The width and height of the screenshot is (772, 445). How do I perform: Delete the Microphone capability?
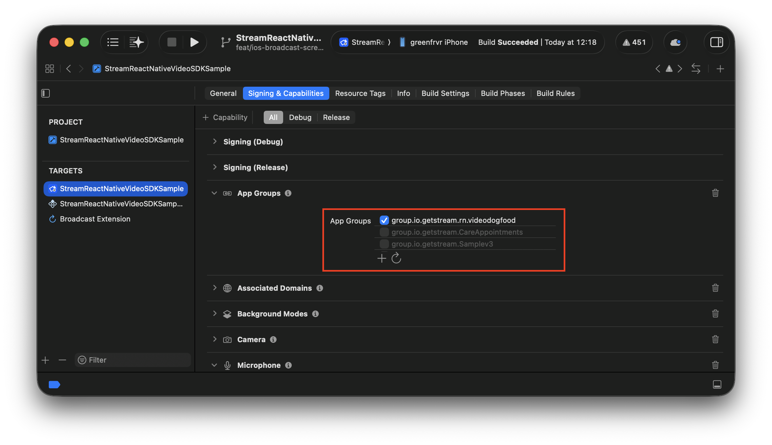click(715, 365)
